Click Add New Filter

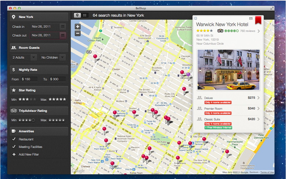(29, 154)
